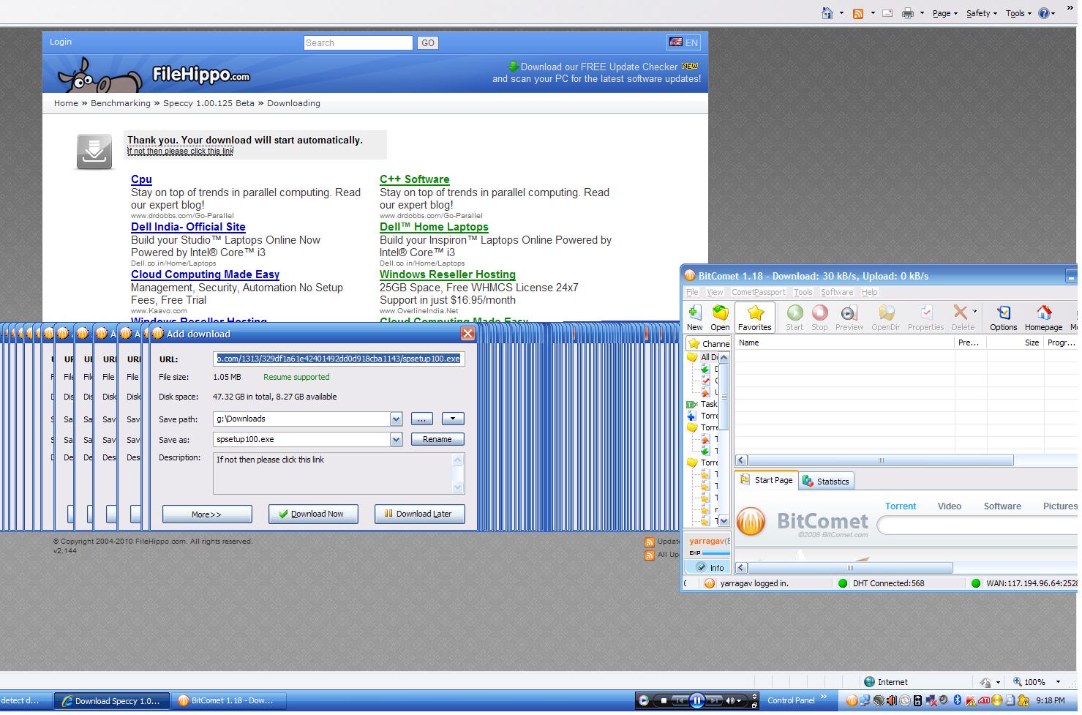
Task: Open the IE zoom level dropdown arrow
Action: pyautogui.click(x=1058, y=682)
